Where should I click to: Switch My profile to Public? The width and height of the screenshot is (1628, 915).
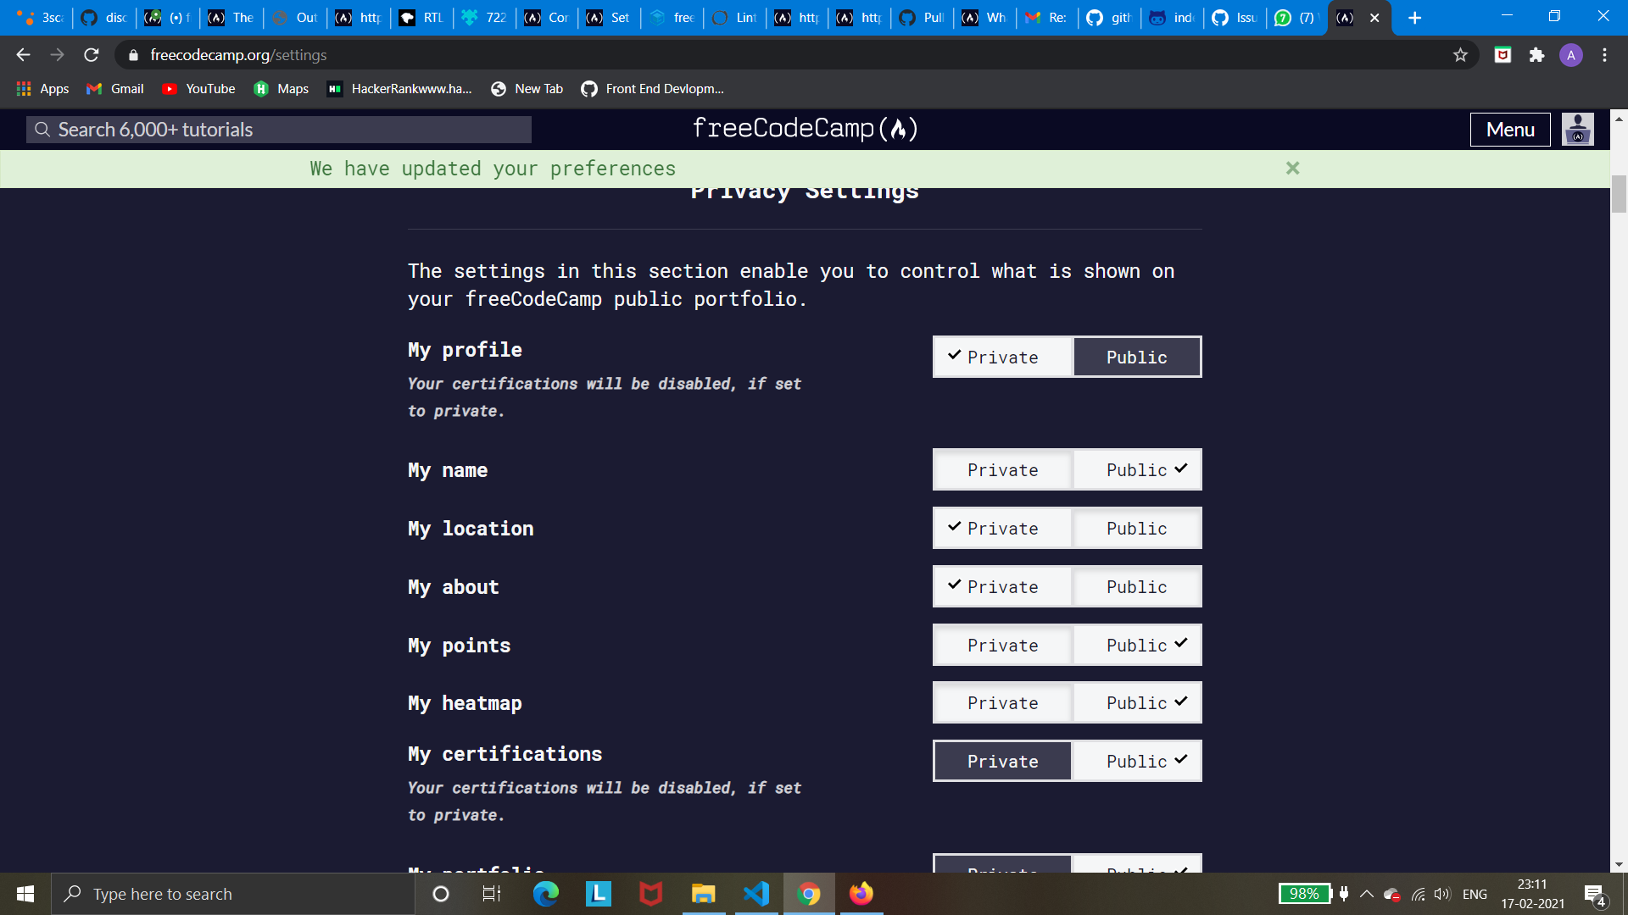coord(1136,357)
